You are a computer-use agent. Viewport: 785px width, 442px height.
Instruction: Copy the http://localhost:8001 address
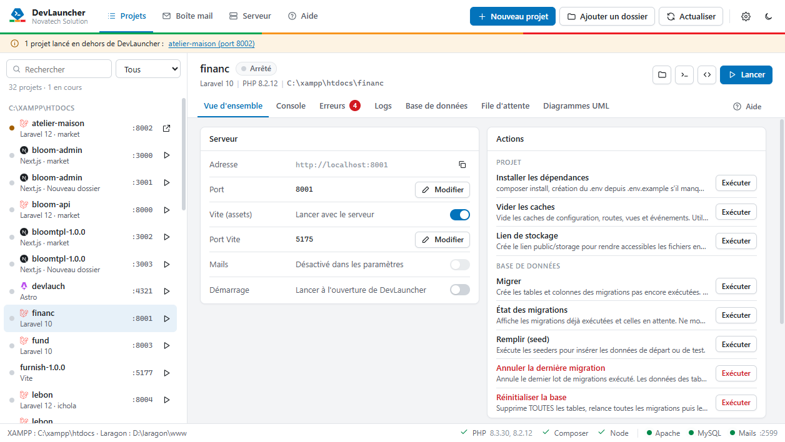[x=462, y=165]
